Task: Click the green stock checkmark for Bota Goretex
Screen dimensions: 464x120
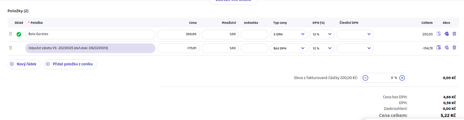Action: (19, 34)
